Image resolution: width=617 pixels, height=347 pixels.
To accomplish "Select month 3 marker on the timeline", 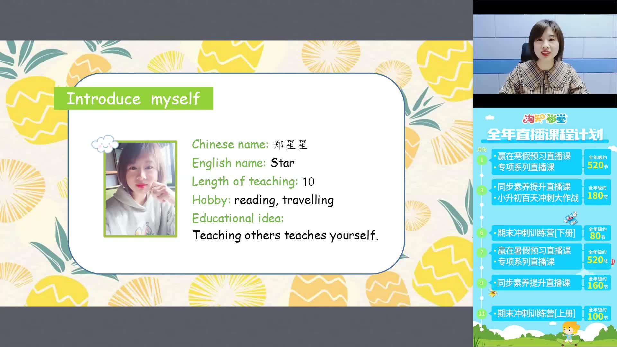I will click(481, 190).
